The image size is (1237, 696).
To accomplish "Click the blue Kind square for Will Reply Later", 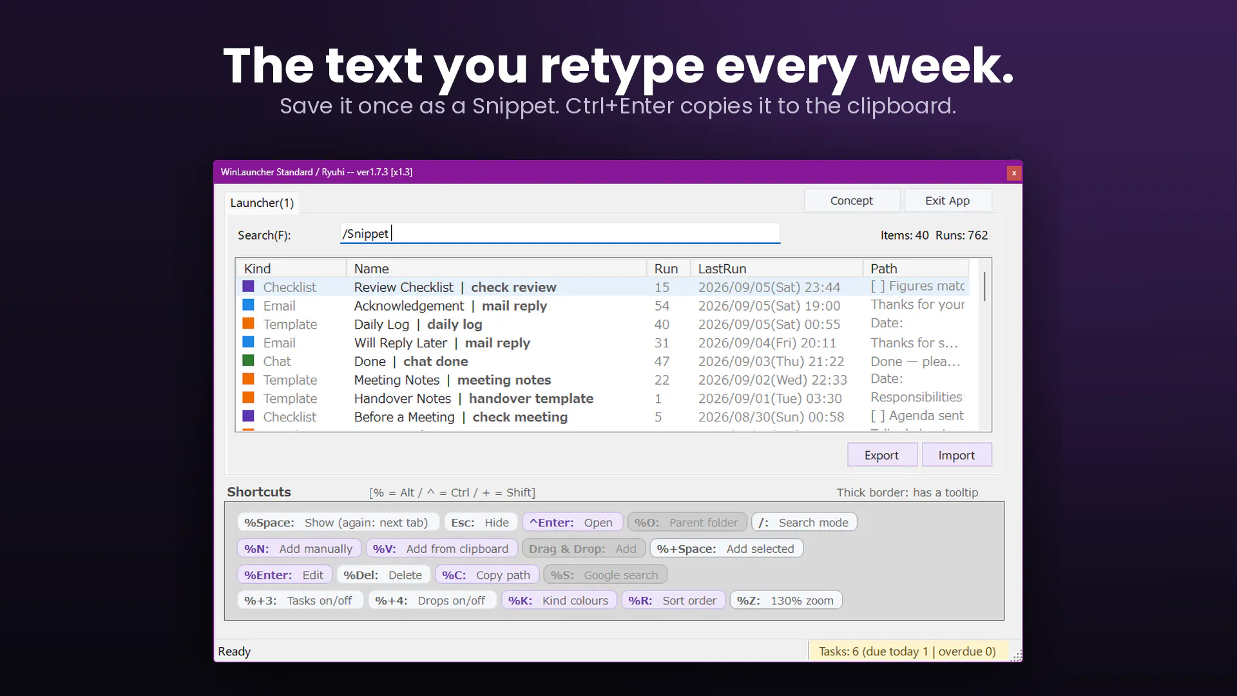I will (248, 342).
